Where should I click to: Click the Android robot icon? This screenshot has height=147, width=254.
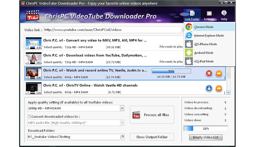[x=189, y=53]
